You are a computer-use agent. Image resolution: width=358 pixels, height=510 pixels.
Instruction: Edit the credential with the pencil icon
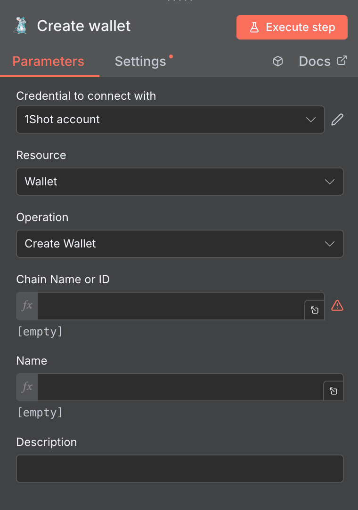click(x=337, y=119)
